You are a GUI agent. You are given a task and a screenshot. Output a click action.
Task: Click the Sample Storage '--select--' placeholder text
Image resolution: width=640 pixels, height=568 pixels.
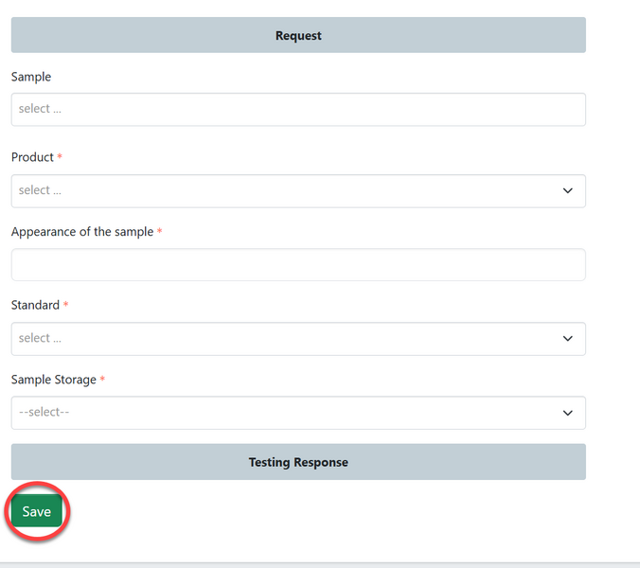(x=44, y=413)
